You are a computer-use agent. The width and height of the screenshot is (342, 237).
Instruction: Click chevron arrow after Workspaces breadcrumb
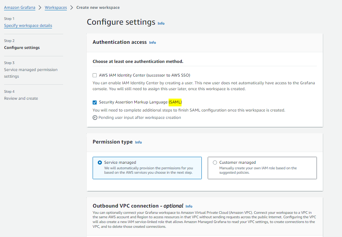(72, 8)
